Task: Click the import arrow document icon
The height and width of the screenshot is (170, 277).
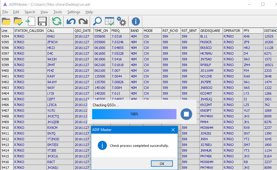Action: [x=30, y=21]
